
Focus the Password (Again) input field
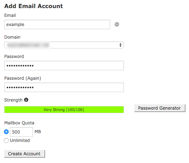pos(64,87)
